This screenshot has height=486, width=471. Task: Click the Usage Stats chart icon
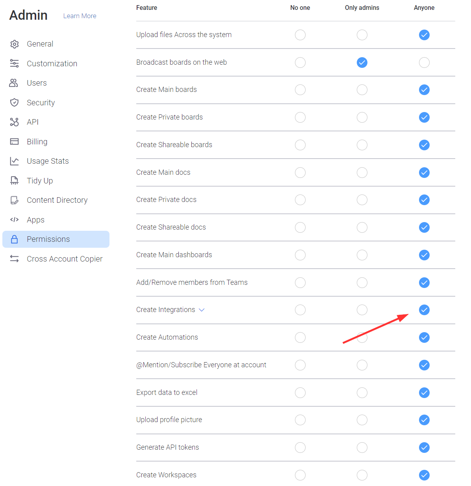(x=15, y=161)
